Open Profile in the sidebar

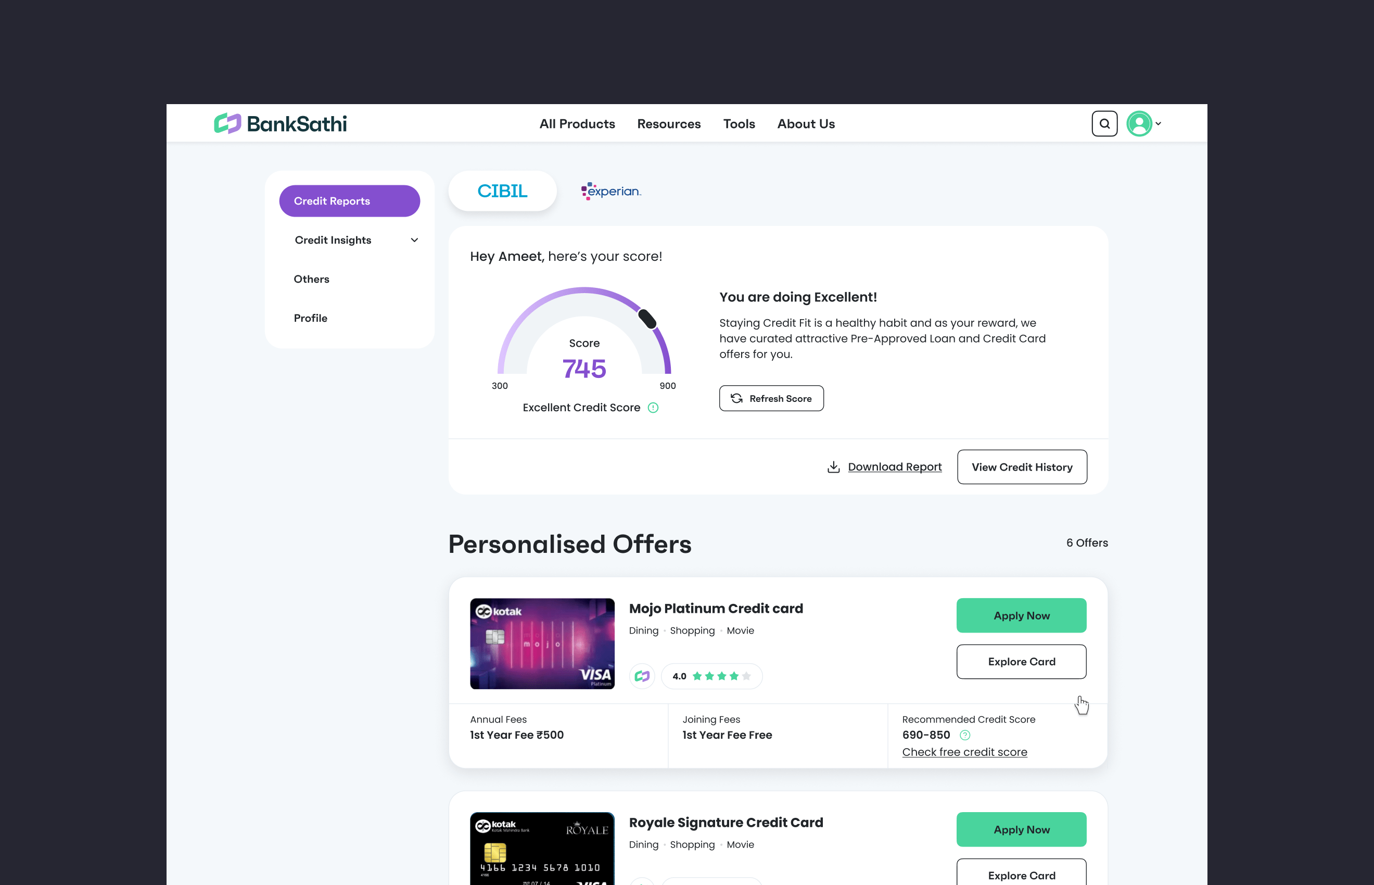[311, 319]
